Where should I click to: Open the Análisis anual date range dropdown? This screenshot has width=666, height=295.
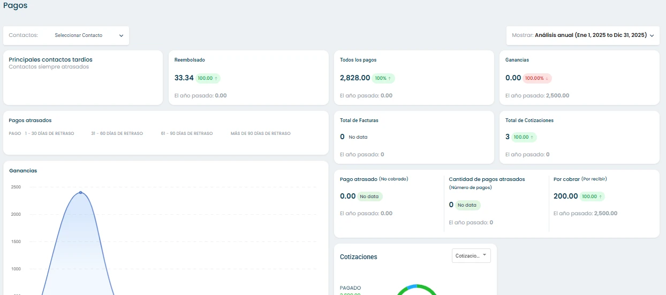(583, 35)
